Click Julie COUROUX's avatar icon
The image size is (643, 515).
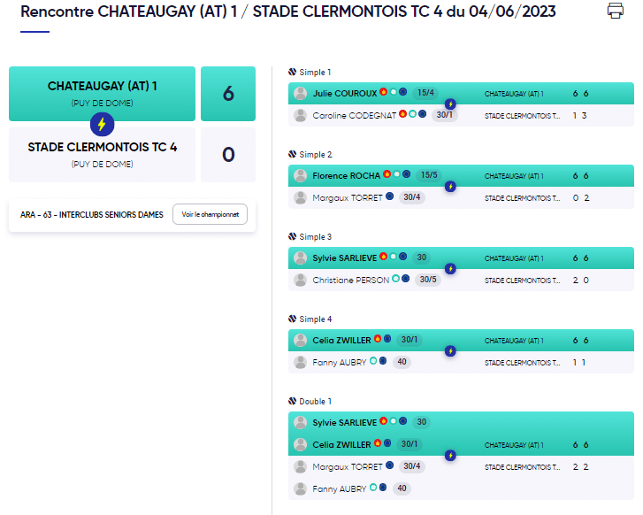pyautogui.click(x=300, y=94)
